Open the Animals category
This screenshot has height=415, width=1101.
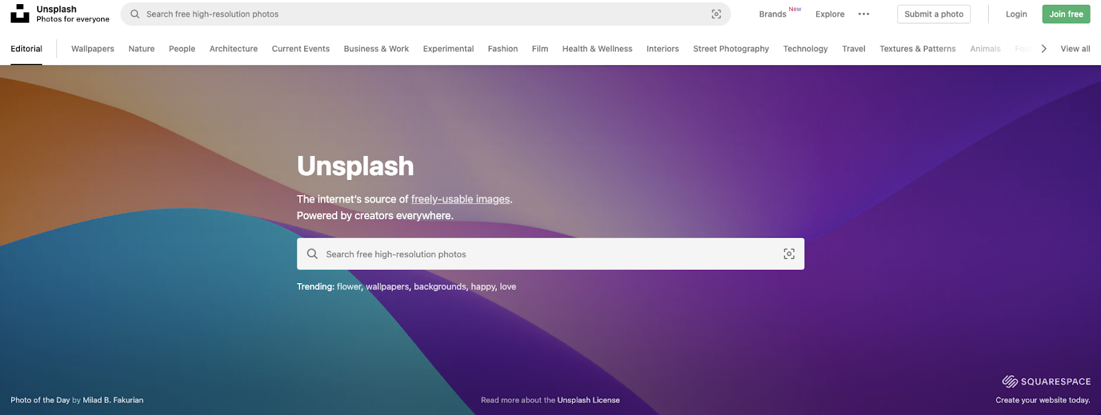pos(985,49)
